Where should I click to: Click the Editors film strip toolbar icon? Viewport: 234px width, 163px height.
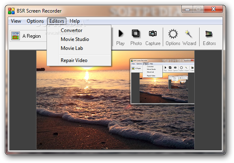(x=209, y=34)
